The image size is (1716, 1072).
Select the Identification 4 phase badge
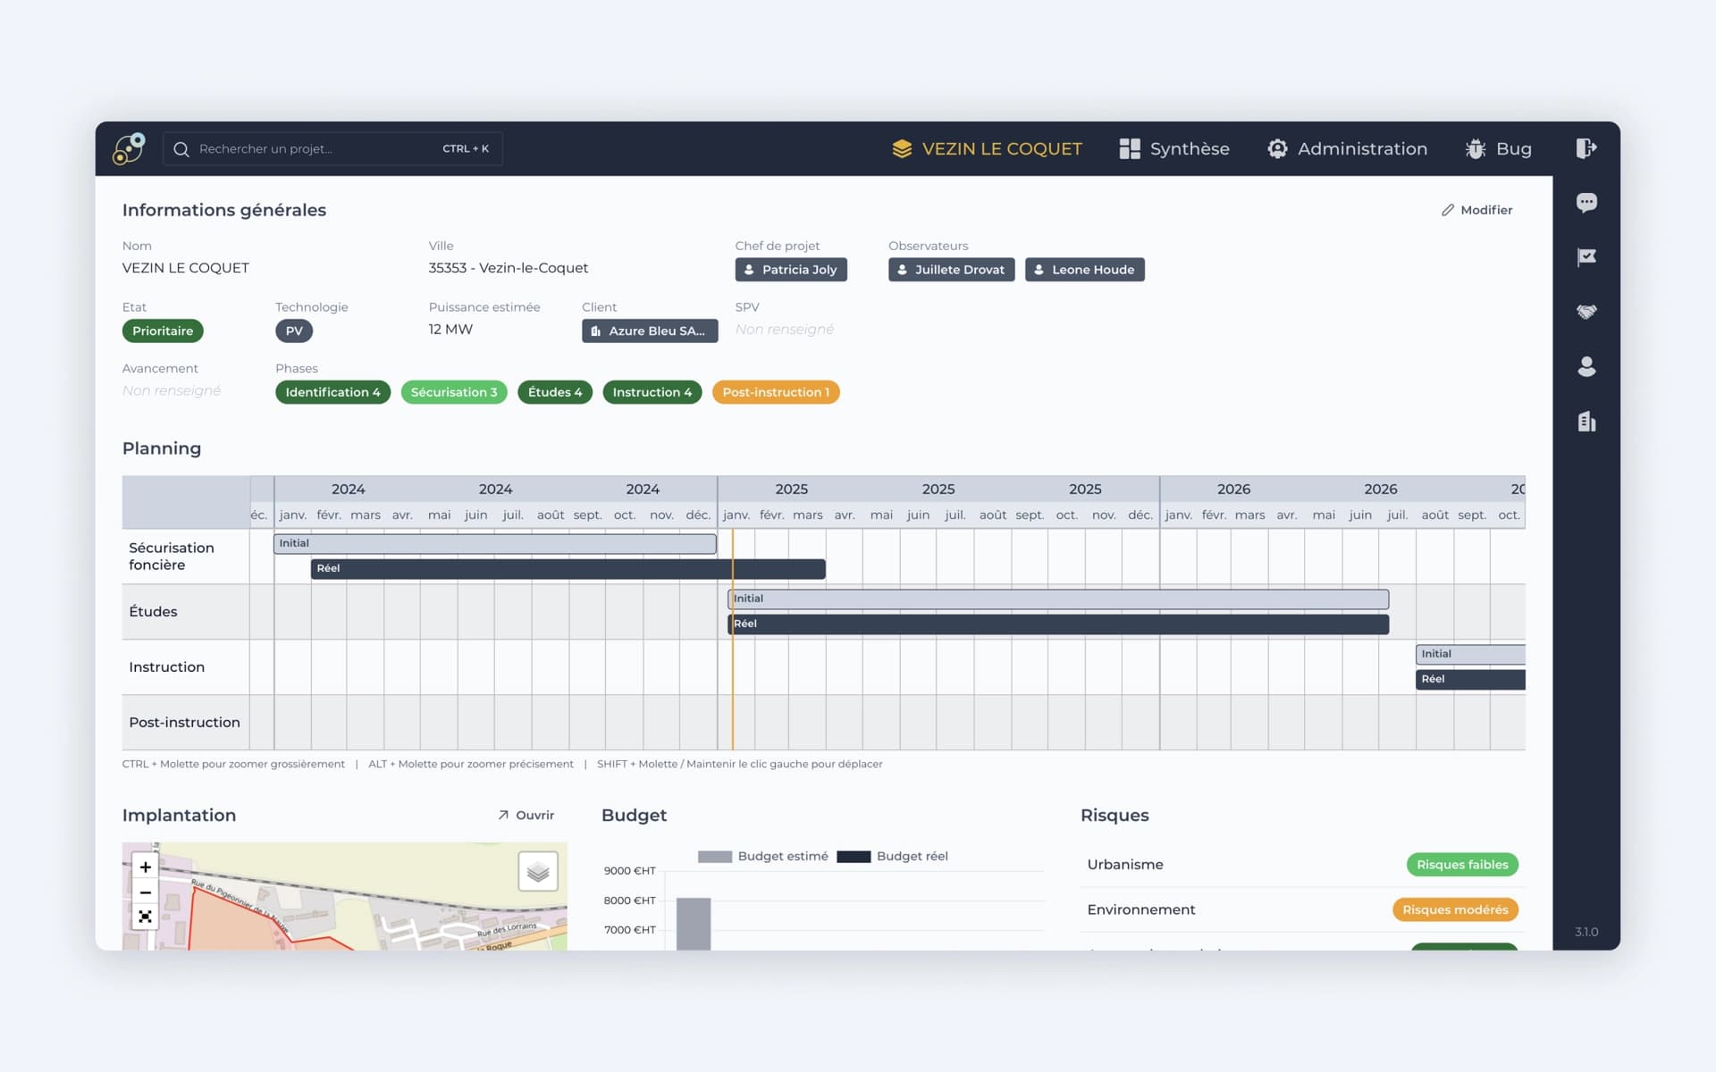pos(332,392)
